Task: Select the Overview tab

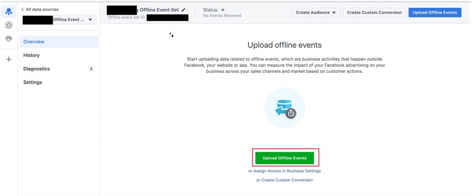Action: pyautogui.click(x=34, y=42)
